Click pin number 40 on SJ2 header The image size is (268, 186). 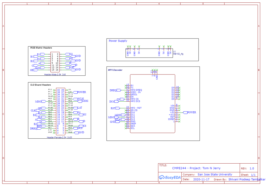click(58, 90)
